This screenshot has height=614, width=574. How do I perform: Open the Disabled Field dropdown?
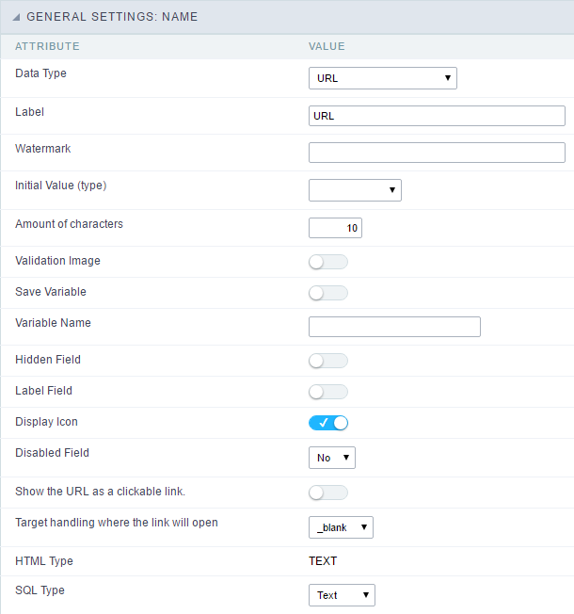[x=331, y=458]
